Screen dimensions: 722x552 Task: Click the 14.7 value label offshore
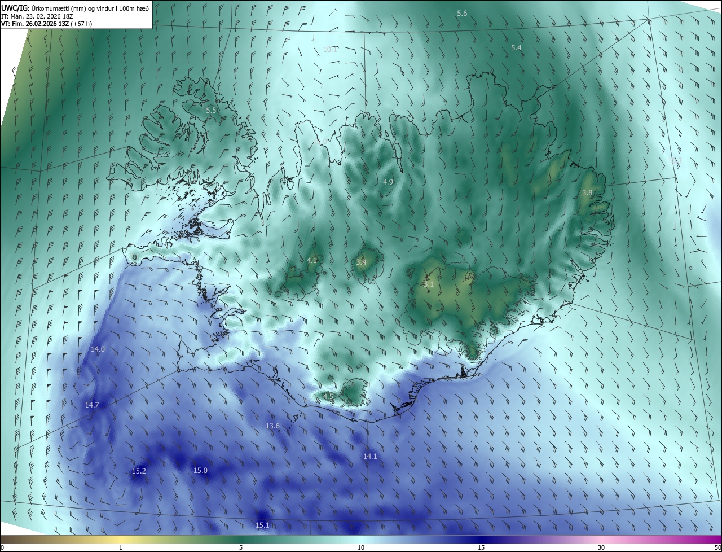[92, 405]
